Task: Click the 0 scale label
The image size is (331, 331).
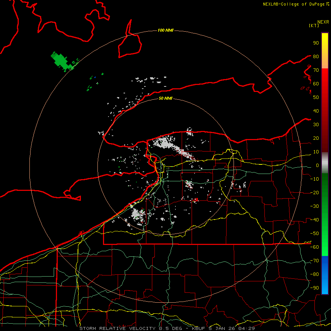Action: click(317, 165)
